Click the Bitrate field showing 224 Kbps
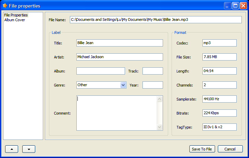Viewport: 249px width, 158px height. click(220, 113)
